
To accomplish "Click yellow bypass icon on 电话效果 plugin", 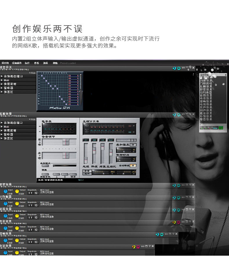I will click(134, 247).
